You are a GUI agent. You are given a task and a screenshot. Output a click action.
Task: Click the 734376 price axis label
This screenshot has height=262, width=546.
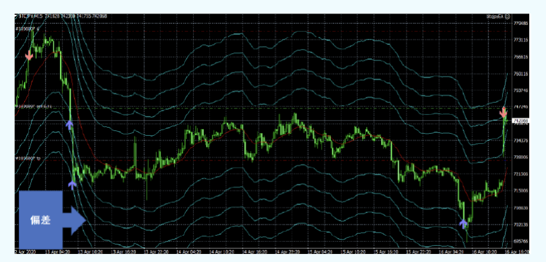(x=521, y=140)
